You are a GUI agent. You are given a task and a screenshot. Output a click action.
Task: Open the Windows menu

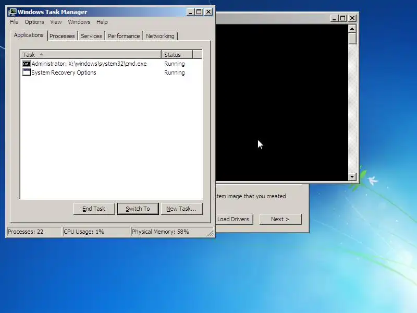79,22
